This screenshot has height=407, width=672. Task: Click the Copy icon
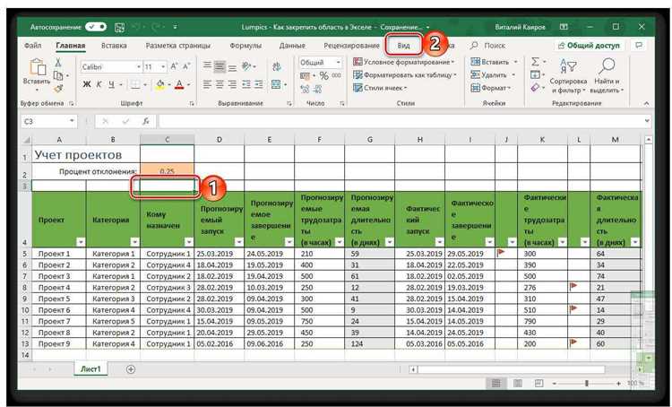coord(58,76)
